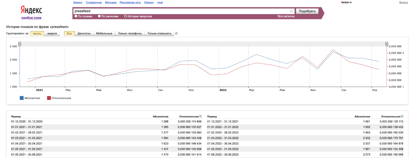Expand the ещё services menu
Viewport: 413px width, 158px height.
(160, 3)
